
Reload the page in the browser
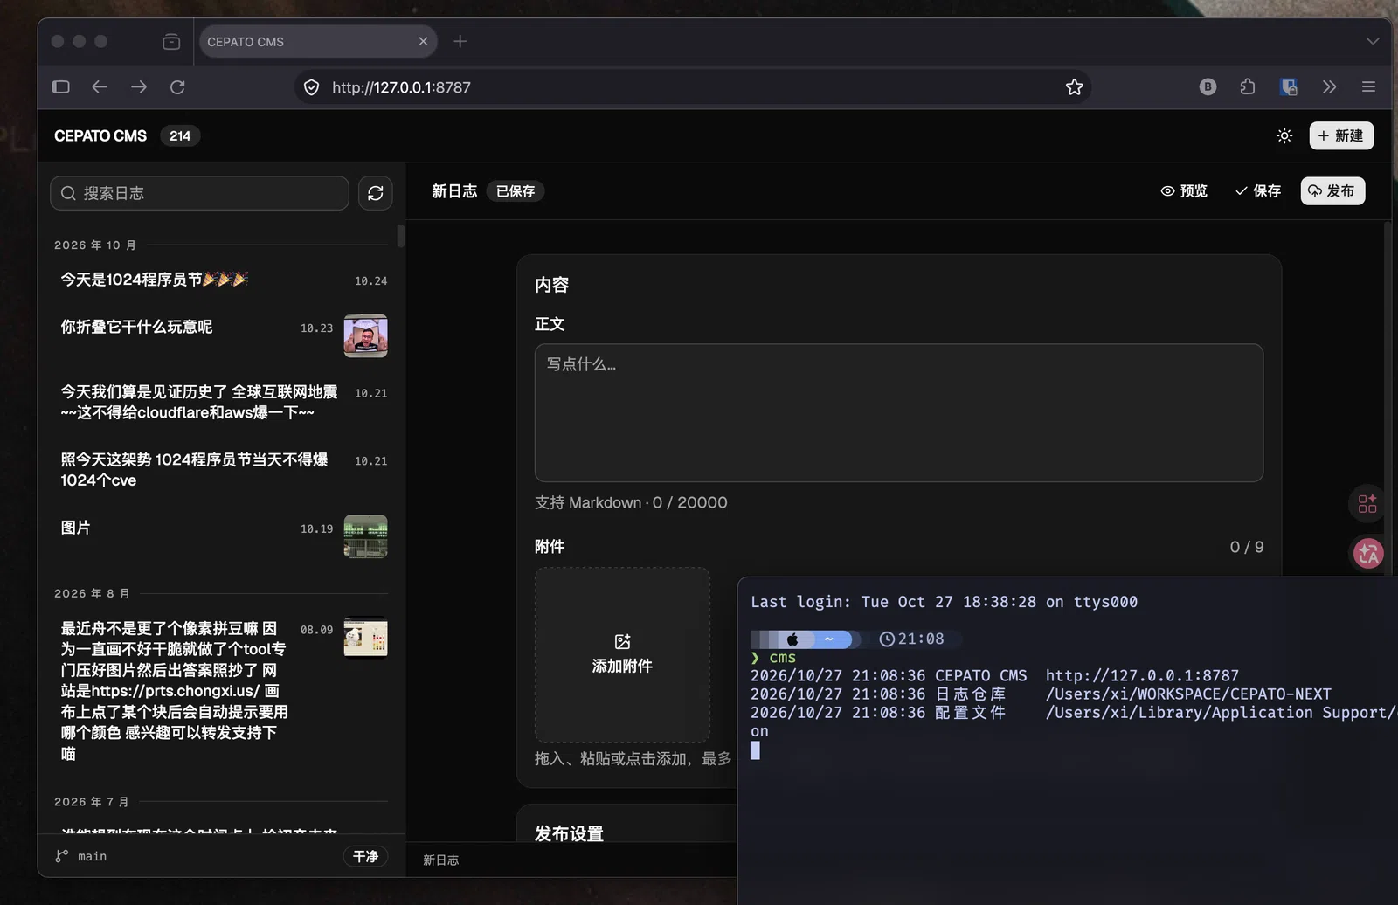point(177,87)
